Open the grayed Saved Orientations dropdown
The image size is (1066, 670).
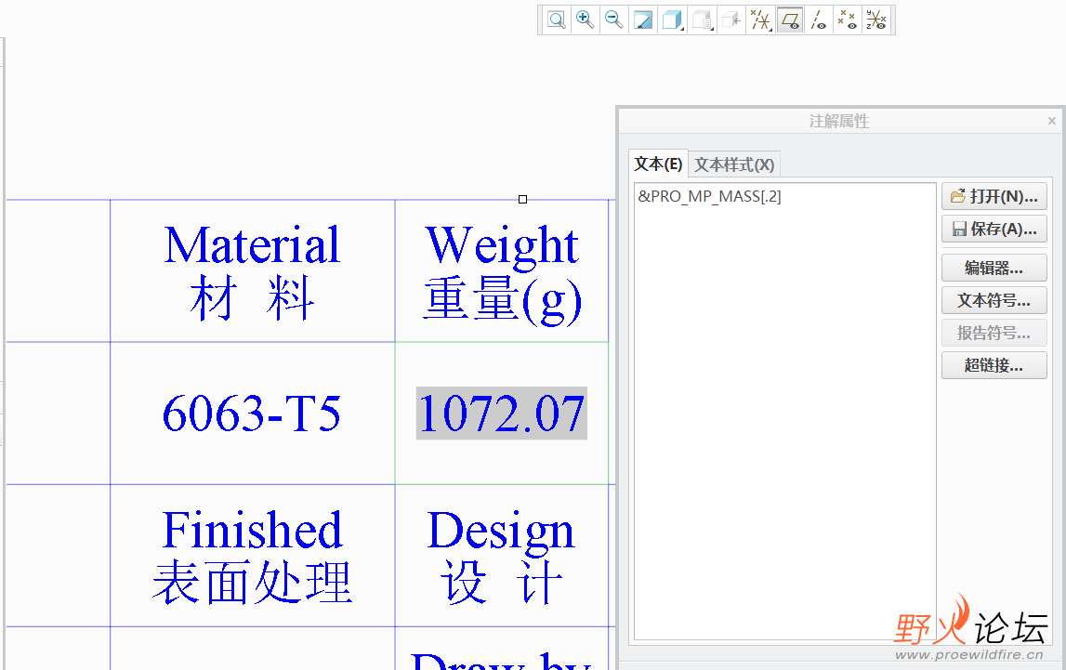[702, 20]
